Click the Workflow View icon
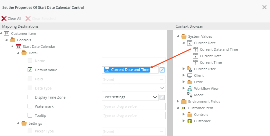This screenshot has height=136, width=270. [190, 88]
